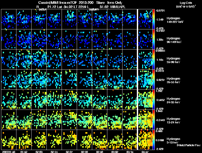Open the 35-55 keV panel at 02:15
The image size is (202, 153).
(54, 80)
